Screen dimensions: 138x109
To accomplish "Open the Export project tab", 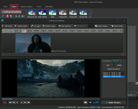I will point(26,7).
